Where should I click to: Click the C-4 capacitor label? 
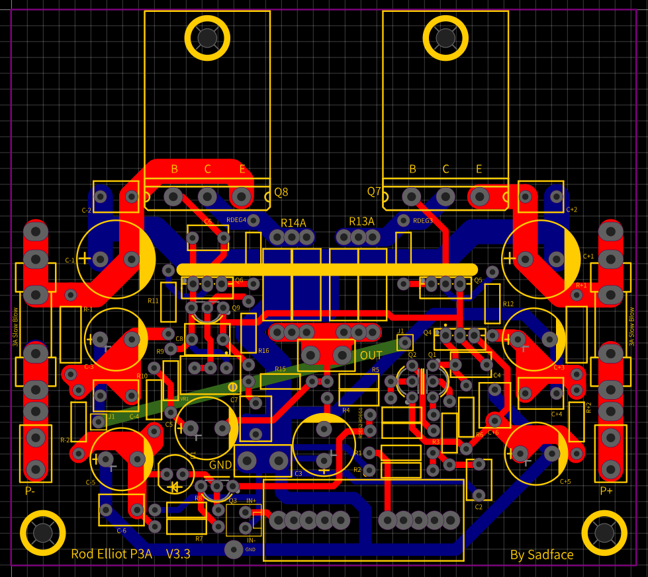click(x=134, y=416)
